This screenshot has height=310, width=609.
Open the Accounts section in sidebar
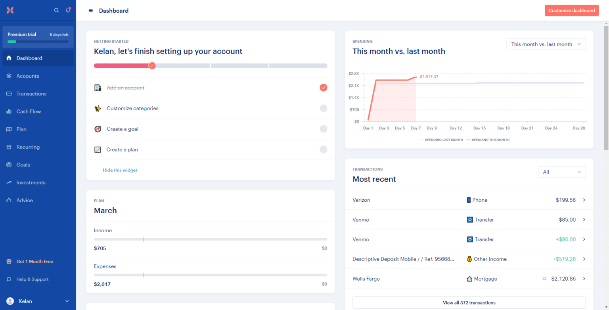point(28,76)
